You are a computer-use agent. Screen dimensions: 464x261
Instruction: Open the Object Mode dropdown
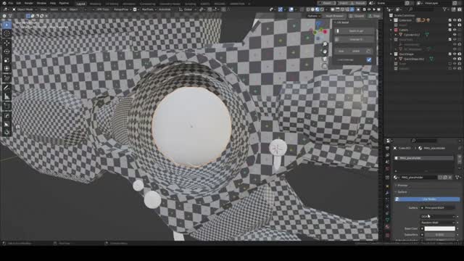coord(25,9)
